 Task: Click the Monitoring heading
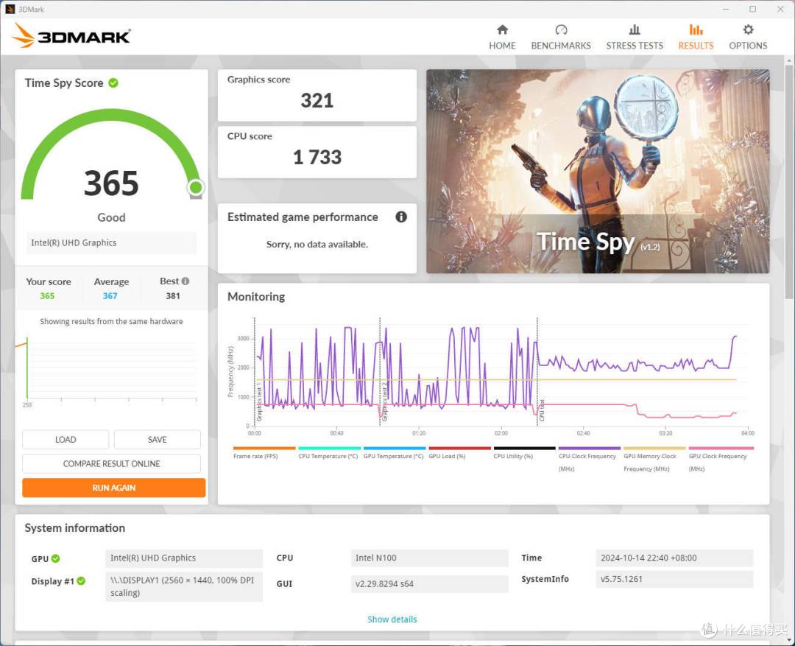(256, 296)
